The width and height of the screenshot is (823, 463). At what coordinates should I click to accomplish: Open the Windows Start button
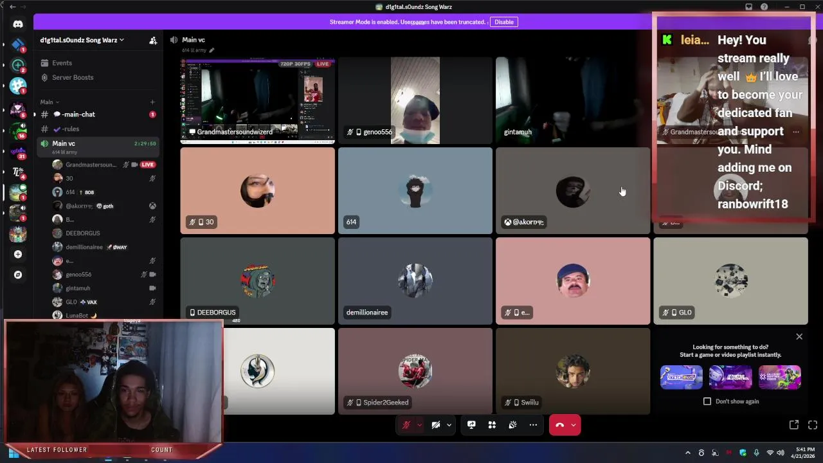(x=14, y=453)
